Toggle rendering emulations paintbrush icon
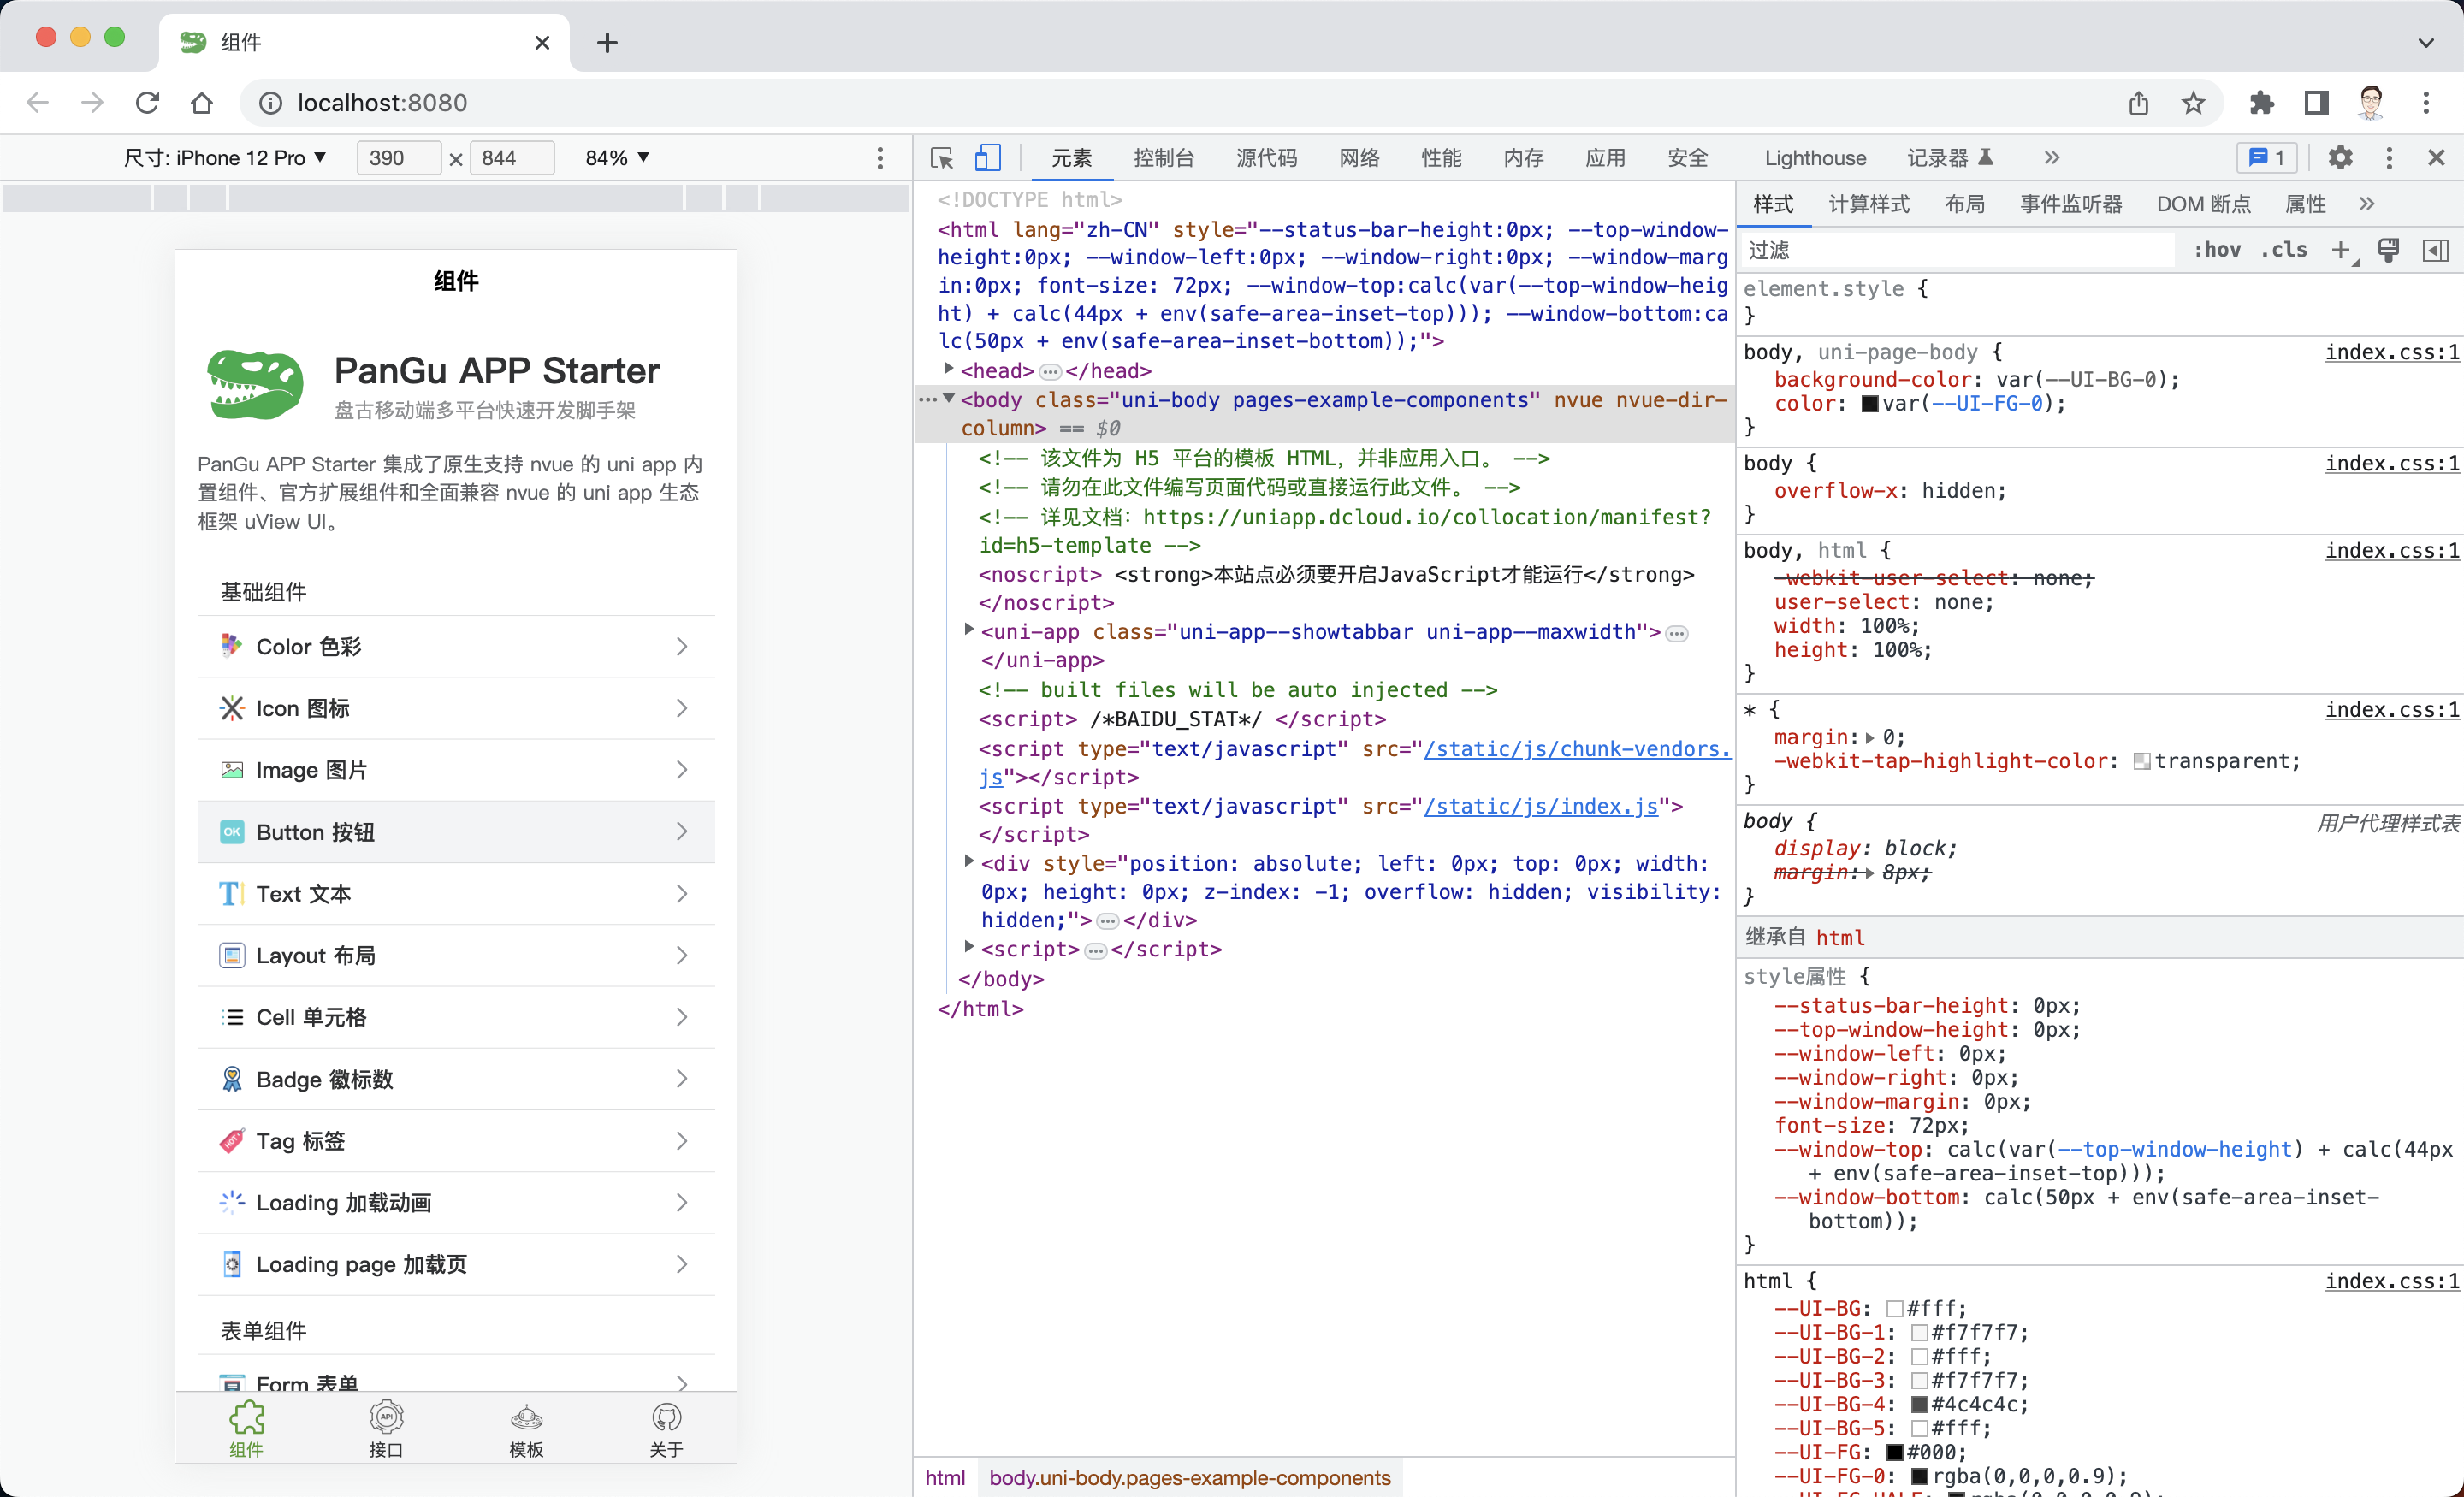Viewport: 2464px width, 1497px height. pos(2388,250)
